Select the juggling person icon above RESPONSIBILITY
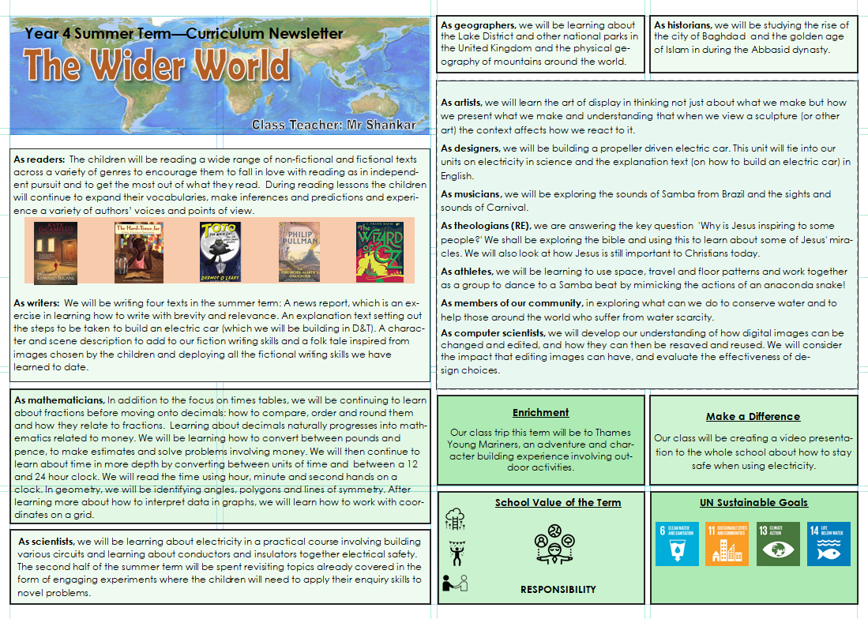Screen dimensions: 868x619 [554, 544]
